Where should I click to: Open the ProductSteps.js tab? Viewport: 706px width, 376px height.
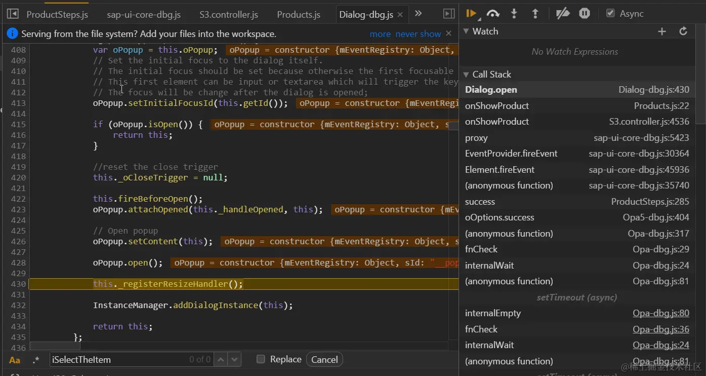(x=57, y=14)
